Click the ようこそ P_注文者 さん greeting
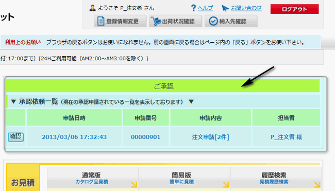This screenshot has width=335, height=191. 126,8
